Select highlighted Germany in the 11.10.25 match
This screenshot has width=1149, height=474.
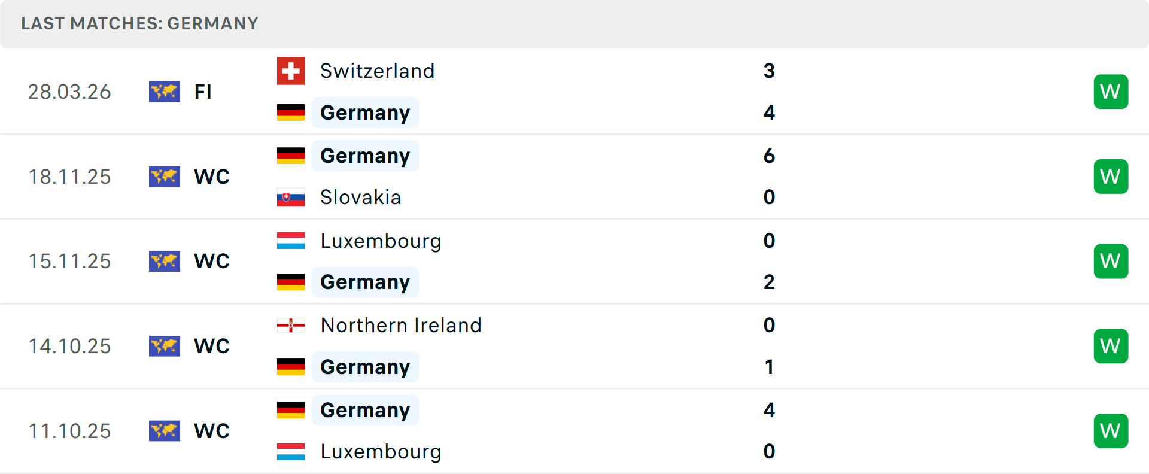pos(365,410)
